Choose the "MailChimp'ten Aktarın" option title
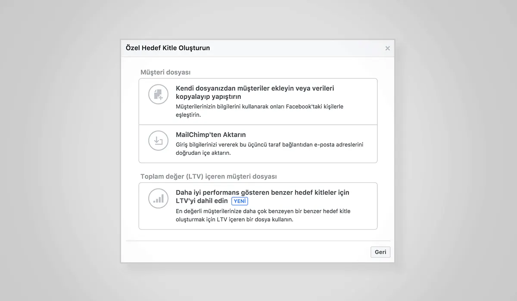This screenshot has height=301, width=517. pos(211,135)
